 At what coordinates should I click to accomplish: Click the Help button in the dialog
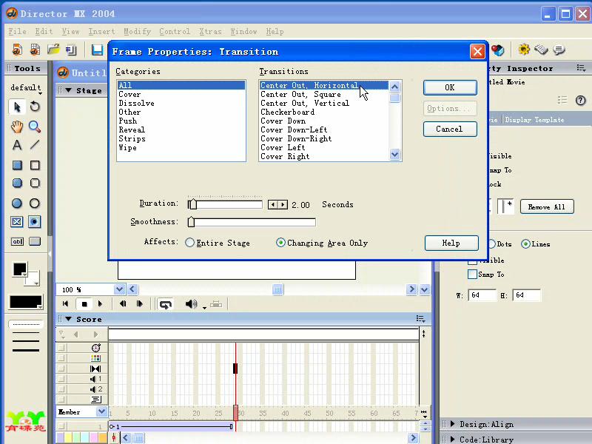(451, 243)
